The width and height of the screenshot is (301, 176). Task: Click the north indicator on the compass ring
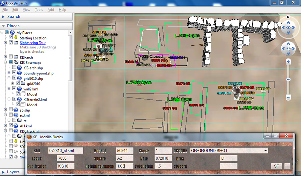(288, 17)
